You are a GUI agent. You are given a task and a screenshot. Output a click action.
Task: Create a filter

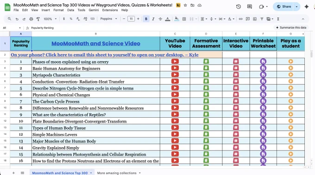click(x=262, y=19)
